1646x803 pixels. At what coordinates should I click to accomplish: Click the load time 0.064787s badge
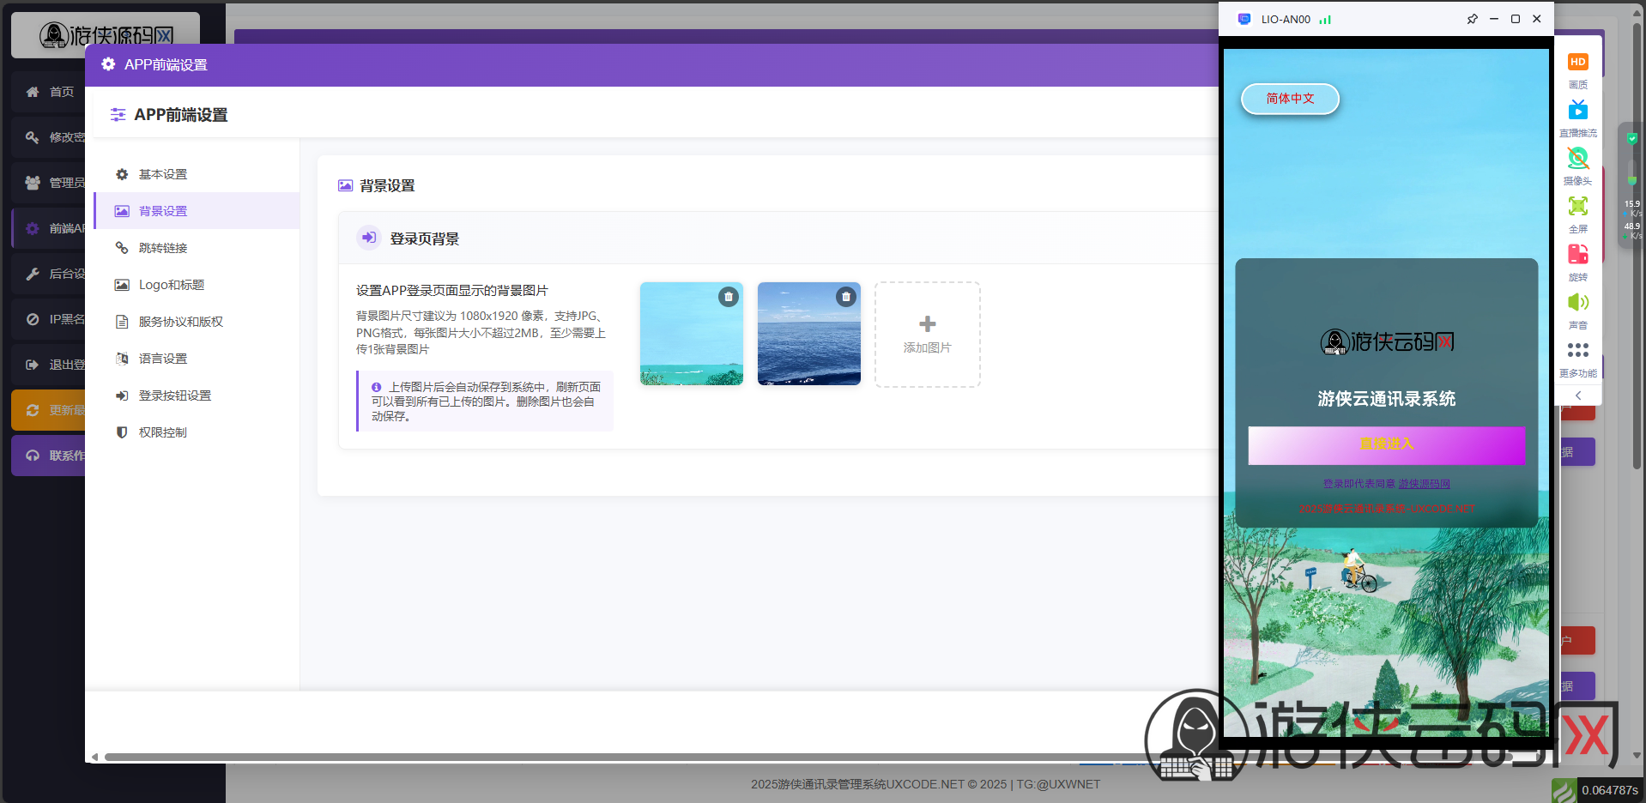pyautogui.click(x=1609, y=790)
